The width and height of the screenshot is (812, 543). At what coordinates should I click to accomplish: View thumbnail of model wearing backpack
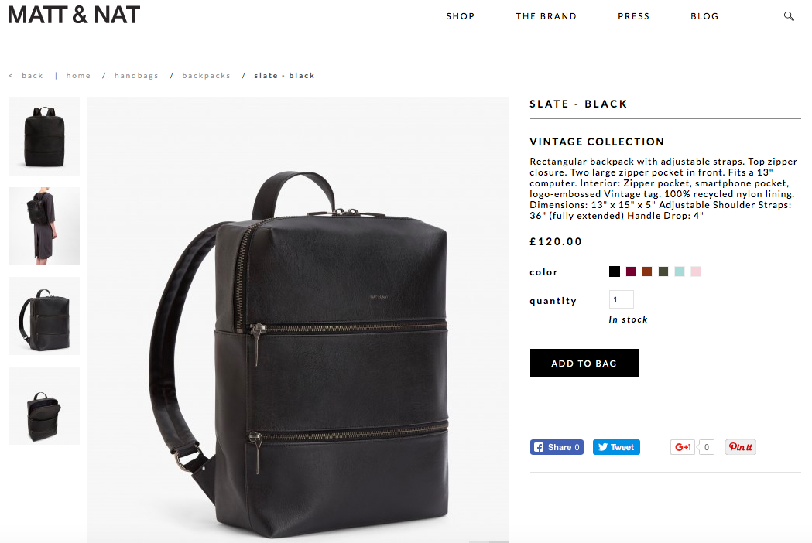point(44,226)
